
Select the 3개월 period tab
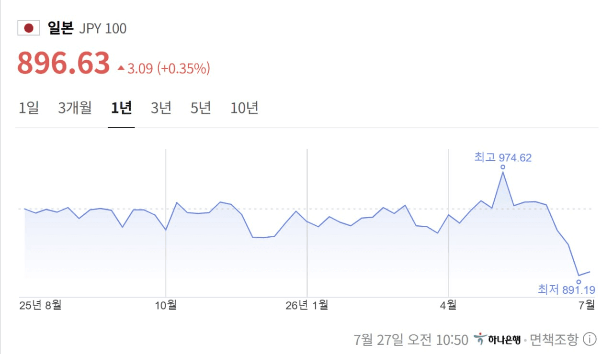point(75,108)
